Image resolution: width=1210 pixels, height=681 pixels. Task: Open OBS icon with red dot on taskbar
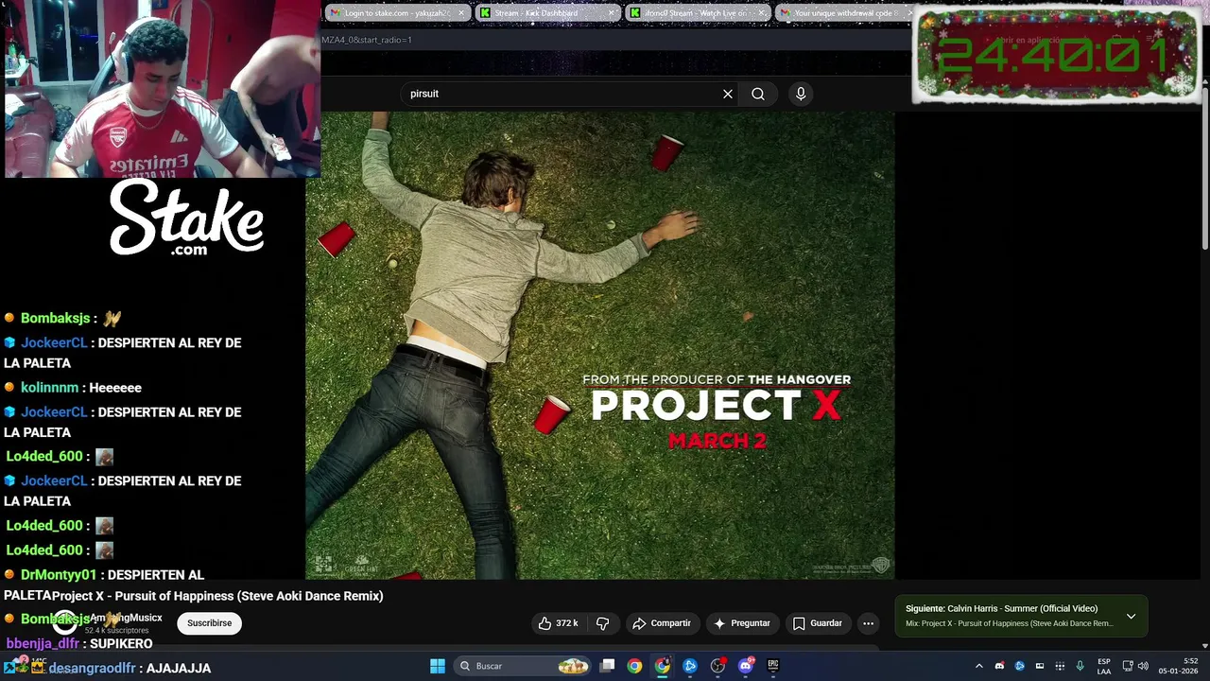[x=718, y=666]
